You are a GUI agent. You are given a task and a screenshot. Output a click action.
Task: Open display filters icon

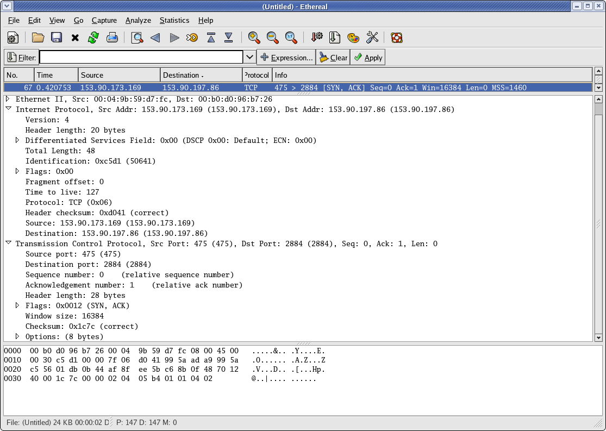tap(335, 38)
